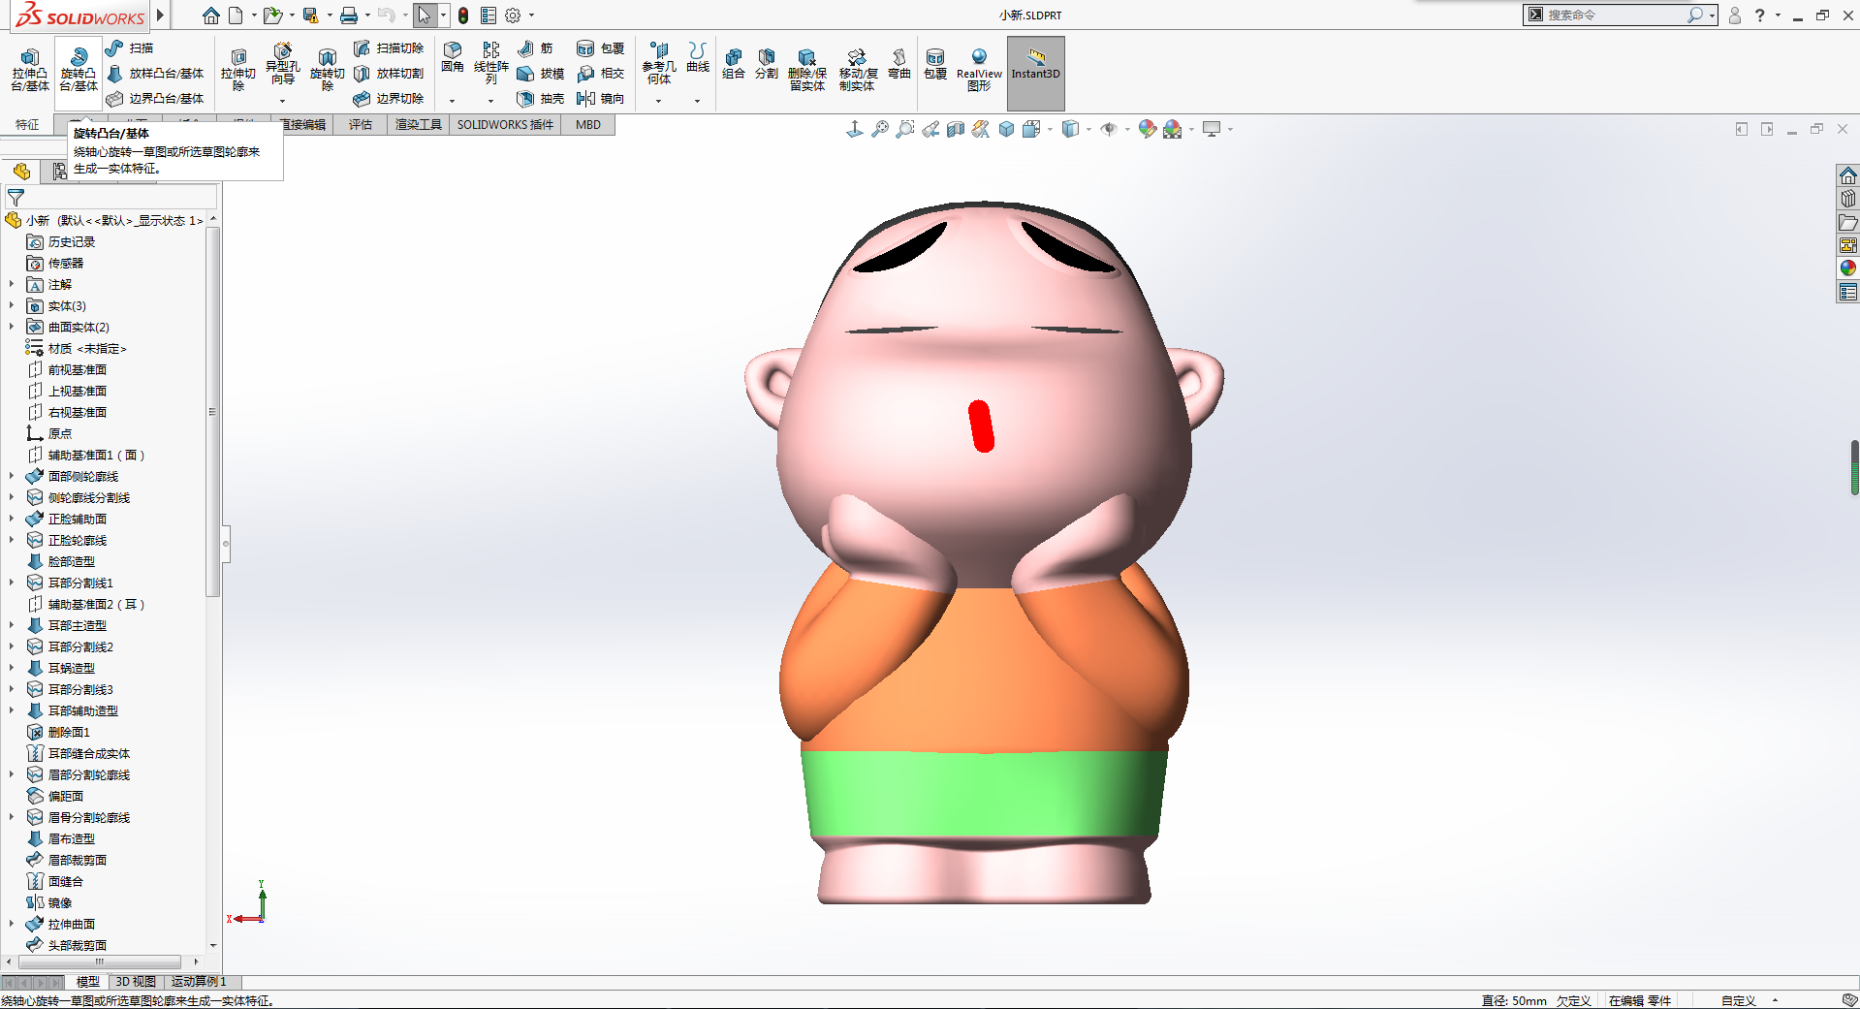The height and width of the screenshot is (1009, 1860).
Task: Select the Shell (抽壳) tool
Action: tap(540, 98)
